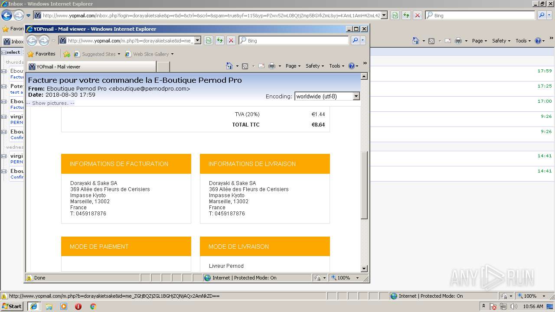Click the Help icon in Inbox window

538,41
